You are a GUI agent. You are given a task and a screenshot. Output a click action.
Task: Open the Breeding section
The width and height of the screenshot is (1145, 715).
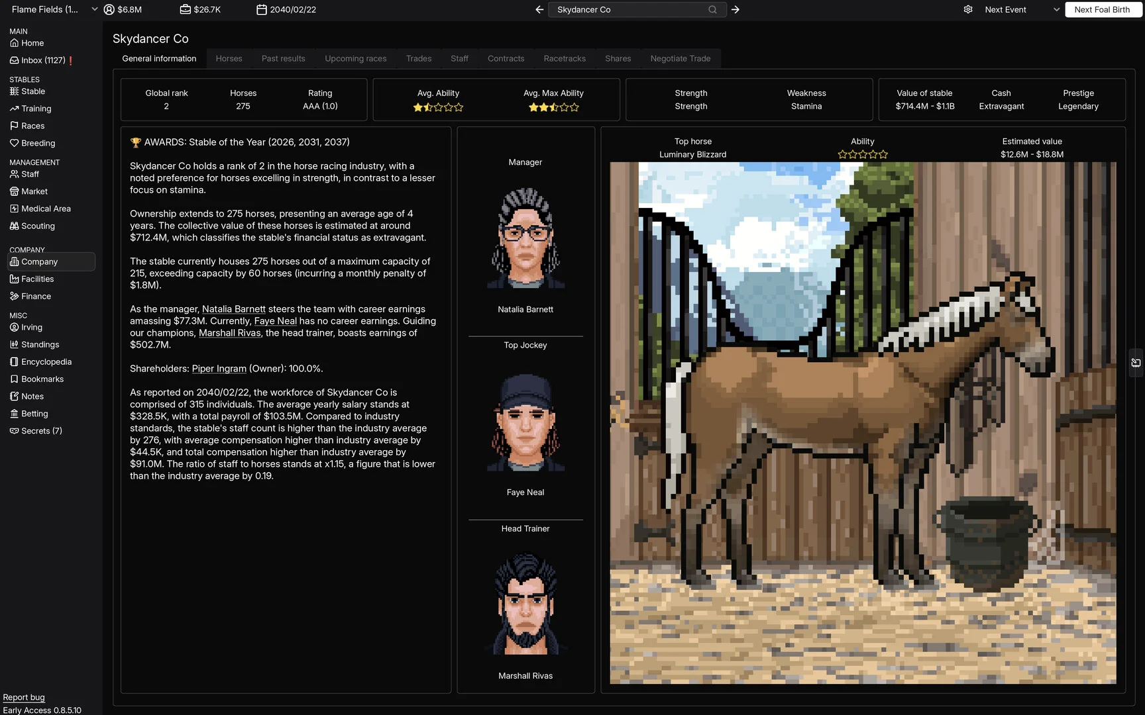38,142
